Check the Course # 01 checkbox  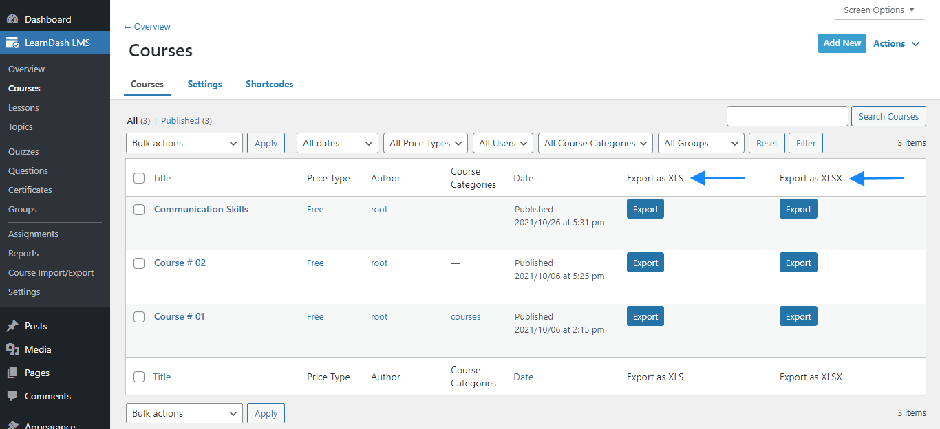point(139,317)
